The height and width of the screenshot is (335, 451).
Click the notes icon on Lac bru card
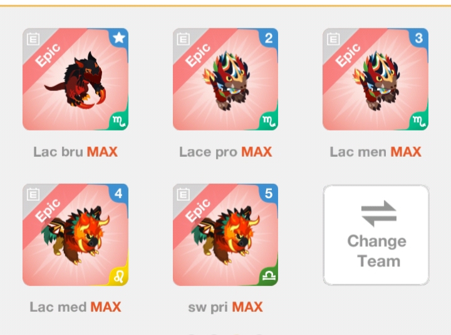point(33,39)
